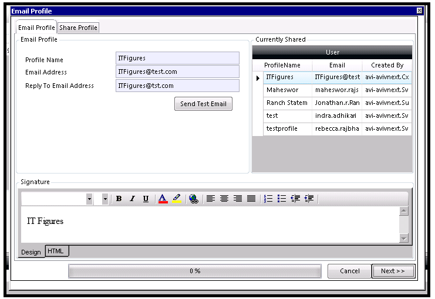
Task: Close the Email Profile dialog
Action: point(420,11)
